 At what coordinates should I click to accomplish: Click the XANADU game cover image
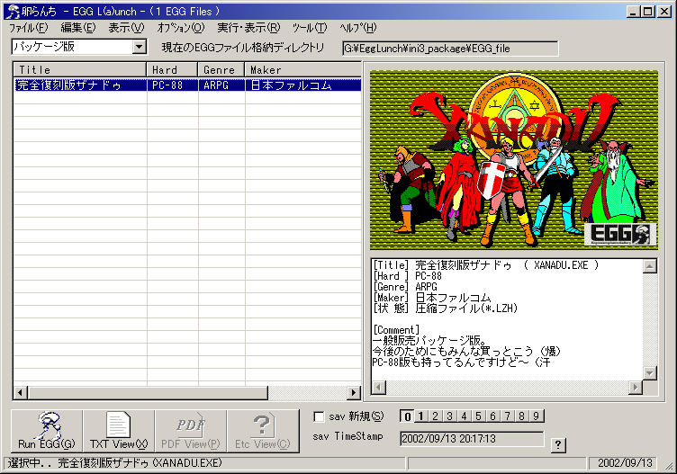[x=514, y=160]
